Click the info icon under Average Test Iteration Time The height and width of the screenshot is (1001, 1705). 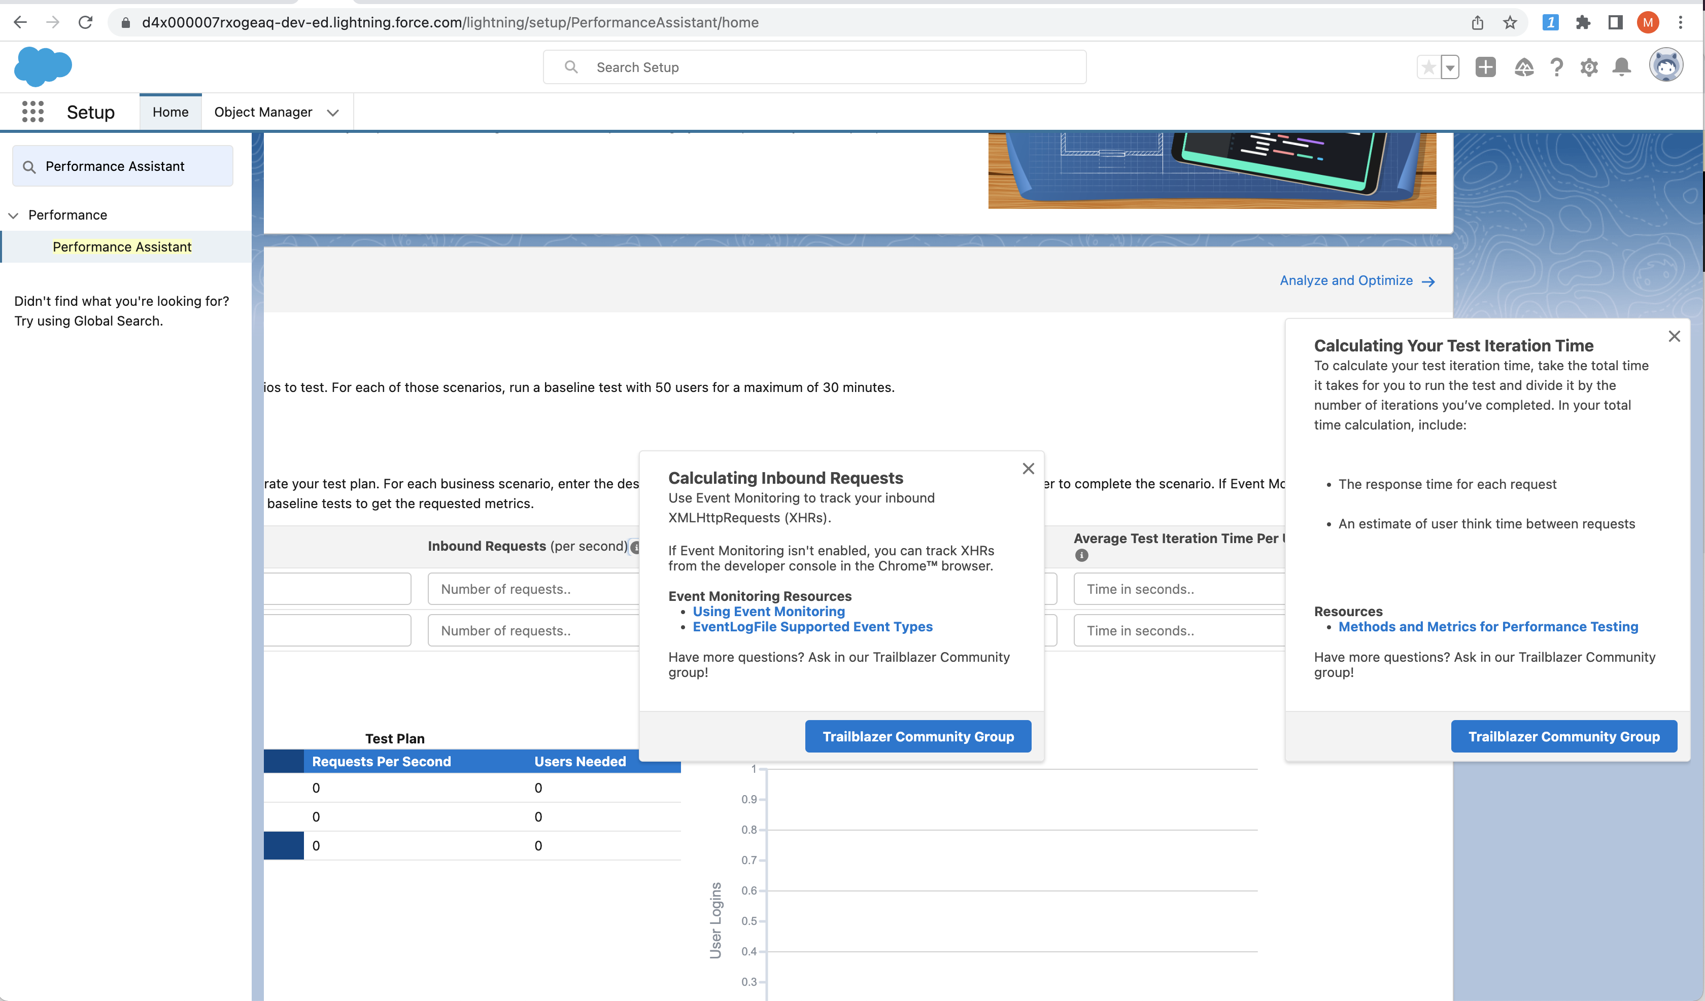(1082, 555)
